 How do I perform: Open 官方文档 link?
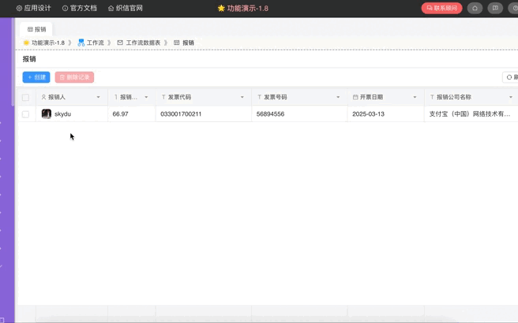80,8
